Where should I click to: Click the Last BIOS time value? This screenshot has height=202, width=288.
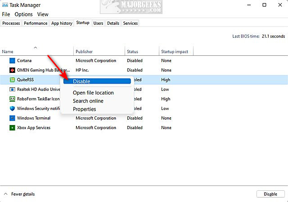point(273,36)
